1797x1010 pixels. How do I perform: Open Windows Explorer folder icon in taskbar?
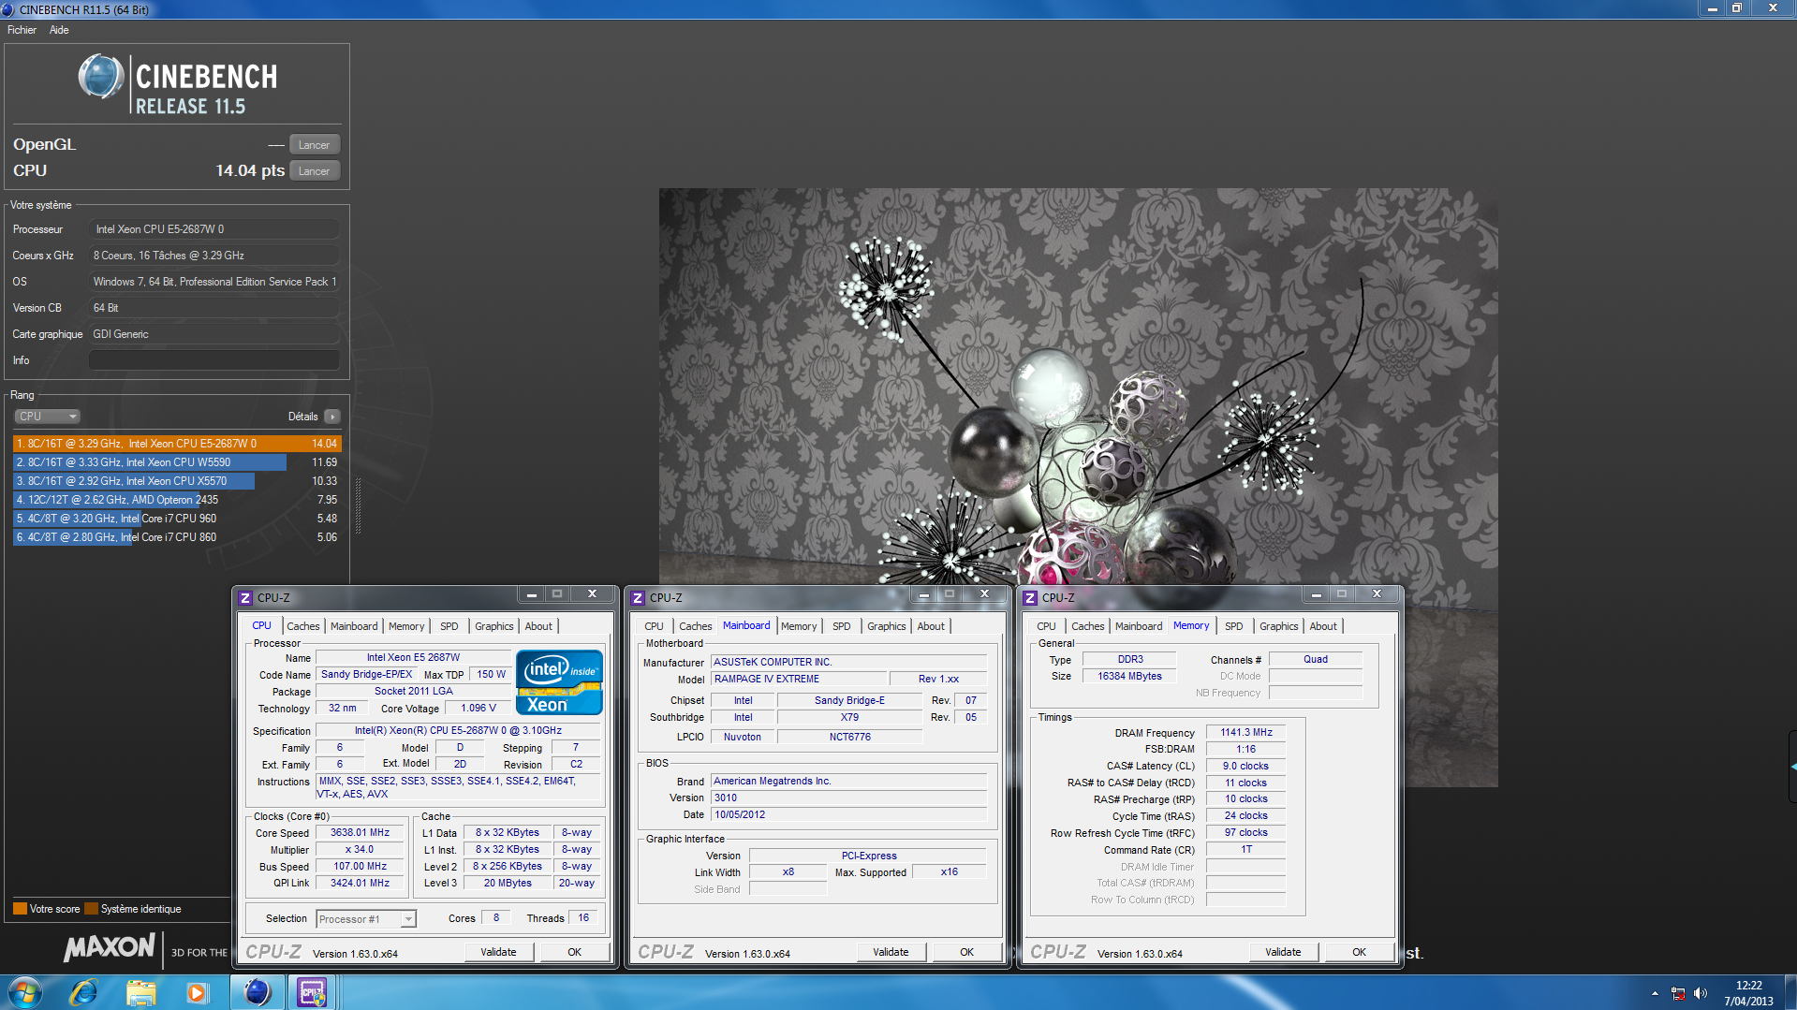140,992
